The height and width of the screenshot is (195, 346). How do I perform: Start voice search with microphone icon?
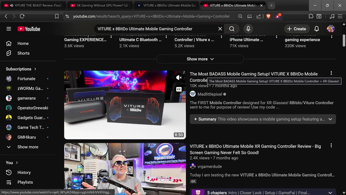[x=248, y=29]
